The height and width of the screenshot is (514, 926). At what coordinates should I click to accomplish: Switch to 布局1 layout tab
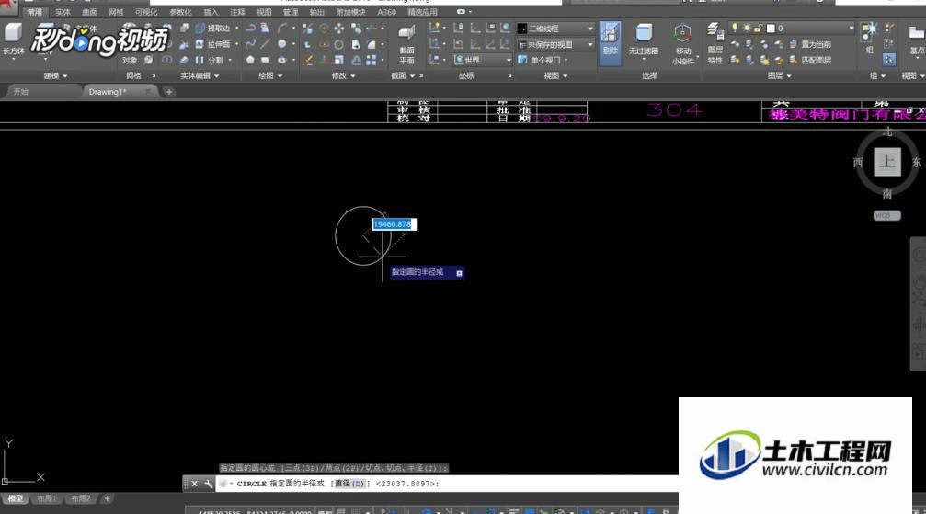[x=46, y=498]
